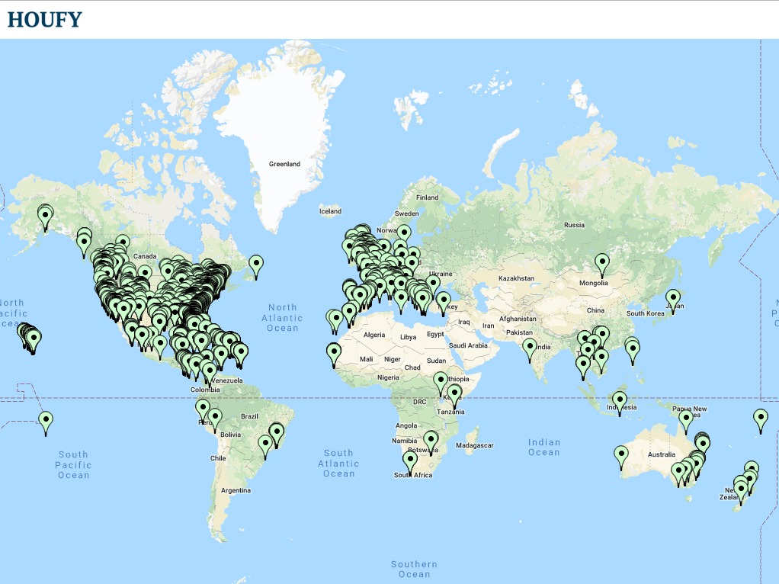The height and width of the screenshot is (584, 779).
Task: Click the map marker in Alaska
Action: [45, 216]
